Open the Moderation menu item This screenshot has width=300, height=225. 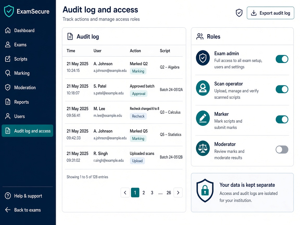(x=27, y=87)
